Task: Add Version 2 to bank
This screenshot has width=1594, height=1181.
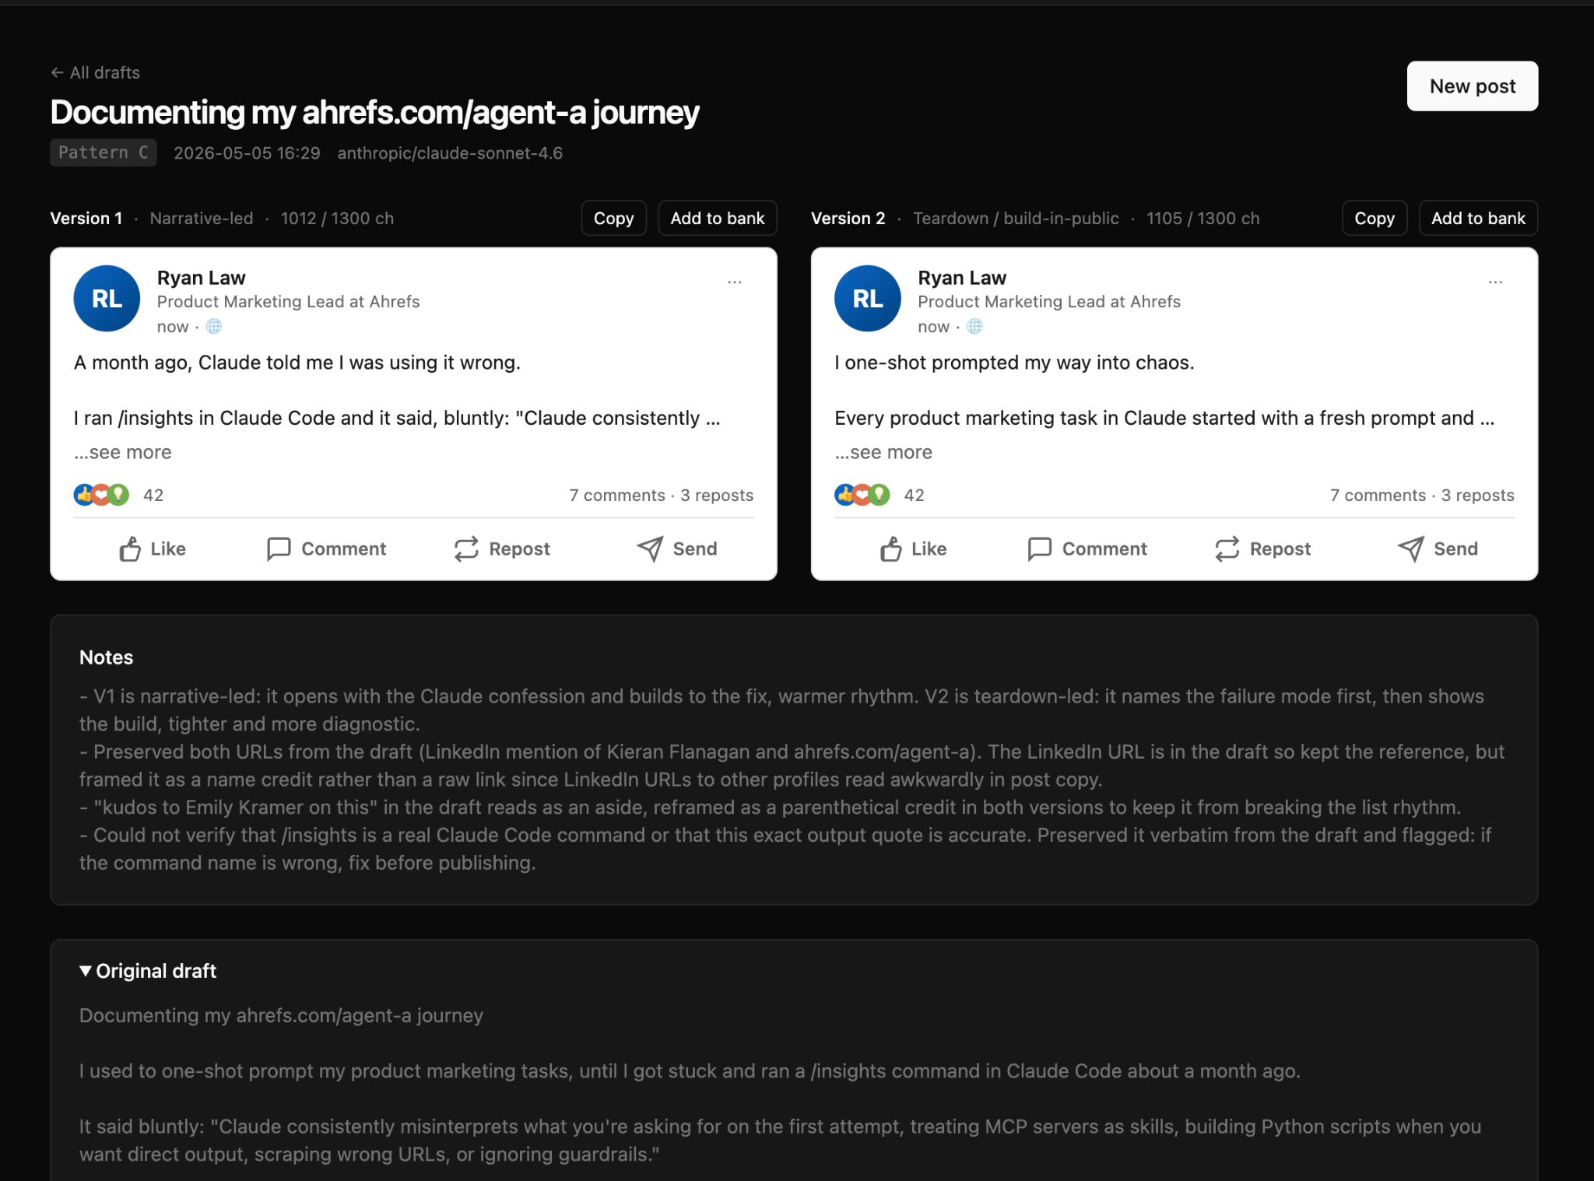Action: click(1478, 218)
